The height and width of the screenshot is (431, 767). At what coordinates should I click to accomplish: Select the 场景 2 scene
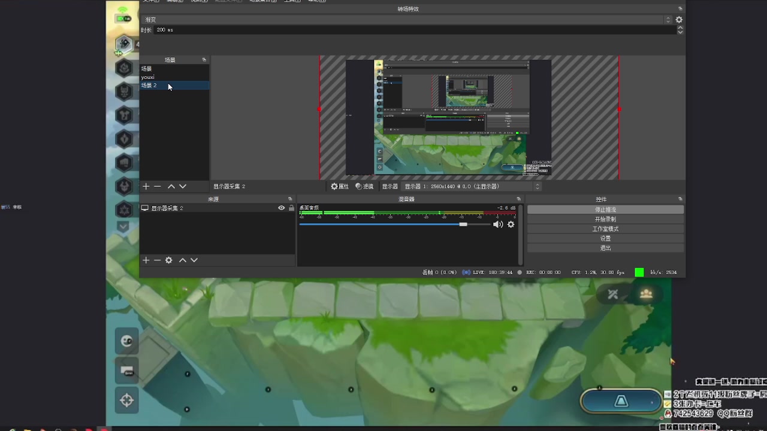pos(174,86)
